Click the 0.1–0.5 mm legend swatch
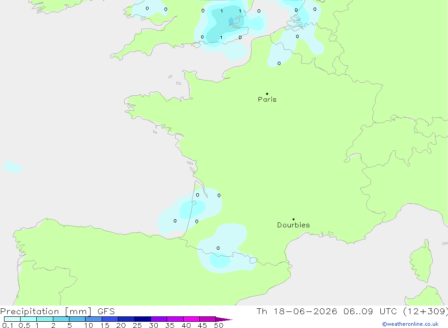The height and width of the screenshot is (328, 448). pyautogui.click(x=12, y=319)
